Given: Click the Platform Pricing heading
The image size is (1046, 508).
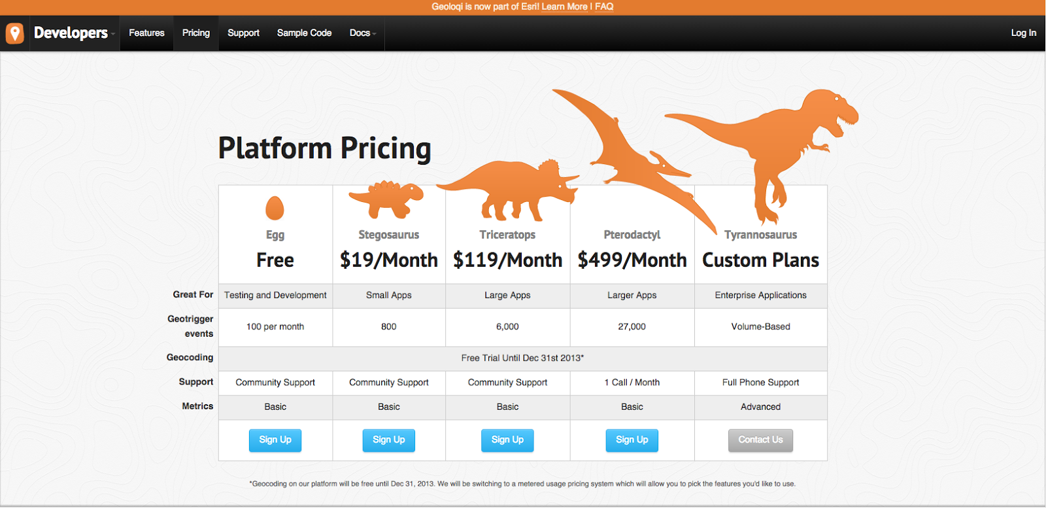Looking at the screenshot, I should (x=325, y=148).
